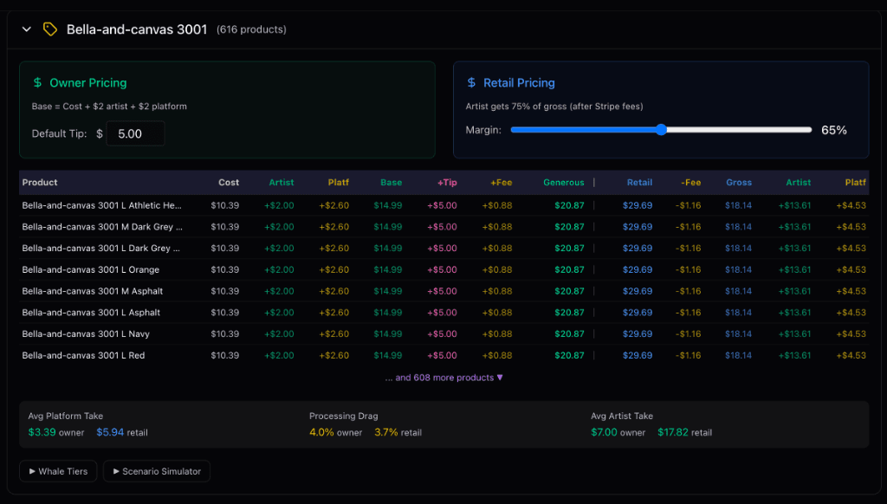Expand the 608 more products list

tap(444, 377)
